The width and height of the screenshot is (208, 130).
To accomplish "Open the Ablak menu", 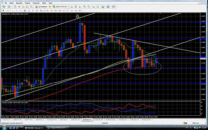I will [x=44, y=3].
